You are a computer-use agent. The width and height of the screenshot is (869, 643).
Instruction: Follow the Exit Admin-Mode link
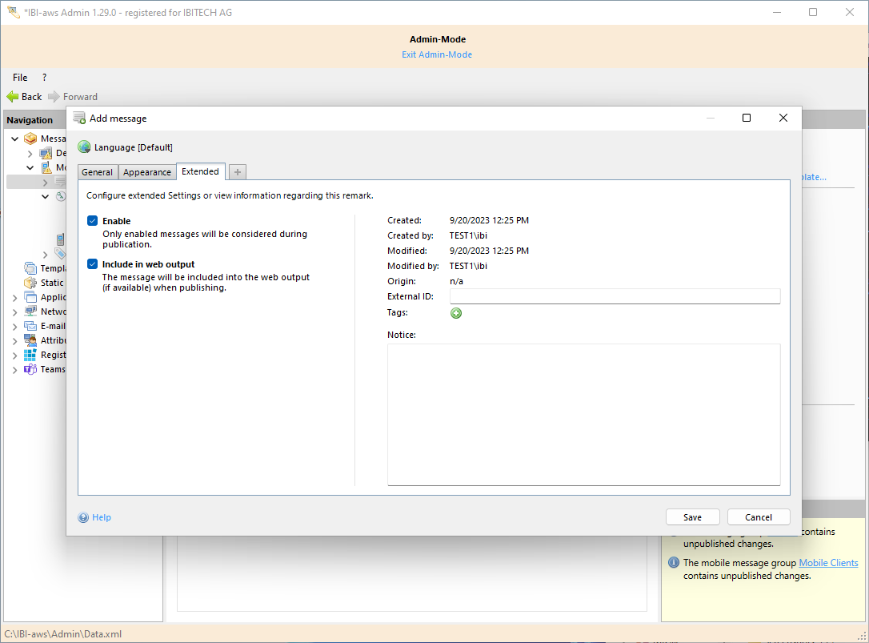tap(437, 54)
